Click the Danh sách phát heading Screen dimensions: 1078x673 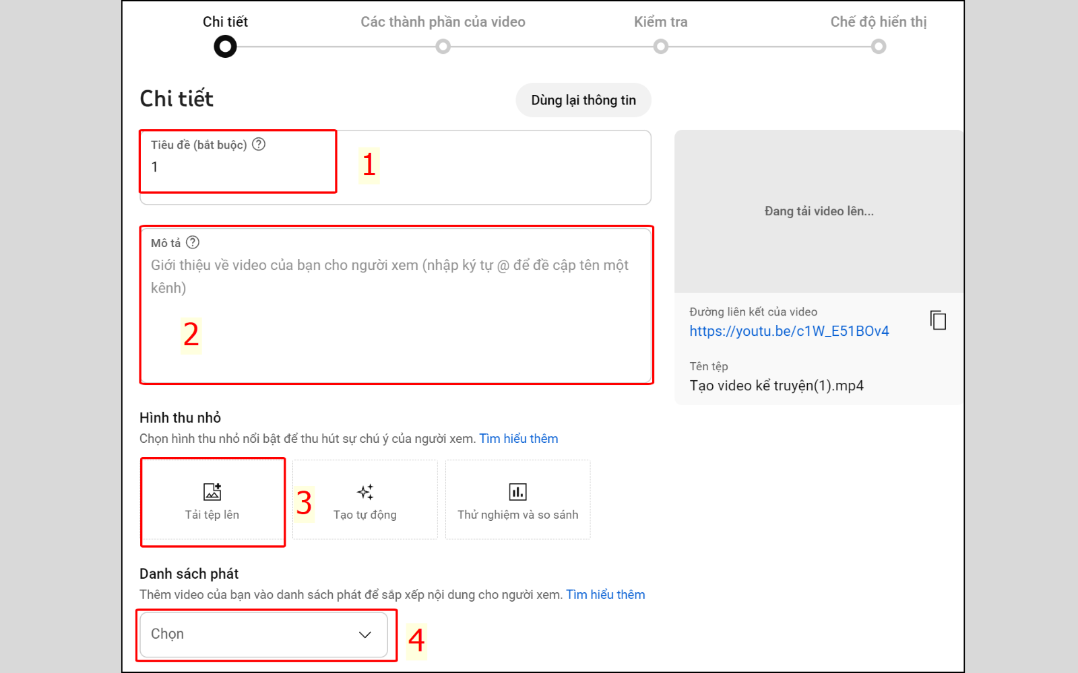tap(189, 574)
